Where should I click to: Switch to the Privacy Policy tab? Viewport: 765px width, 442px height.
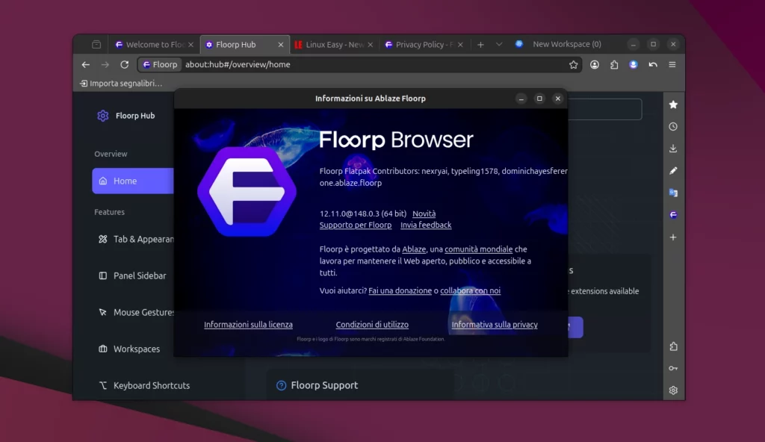(x=419, y=44)
